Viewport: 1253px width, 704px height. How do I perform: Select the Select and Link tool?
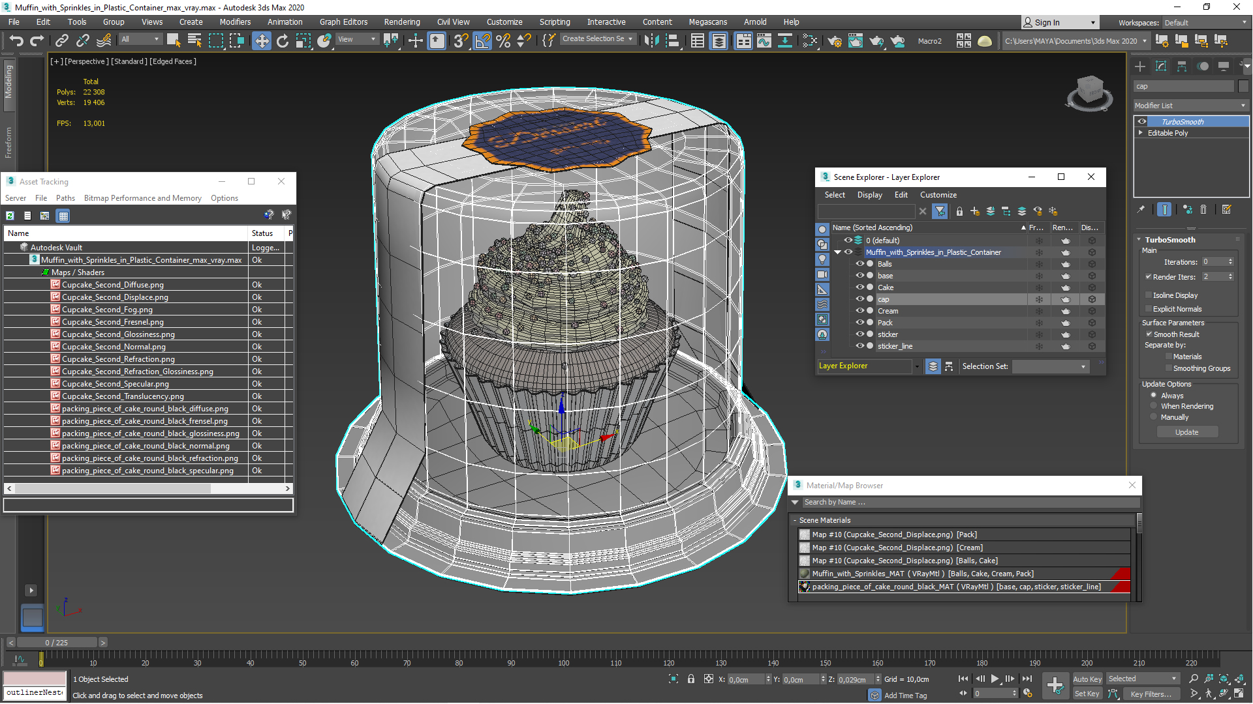pyautogui.click(x=62, y=41)
